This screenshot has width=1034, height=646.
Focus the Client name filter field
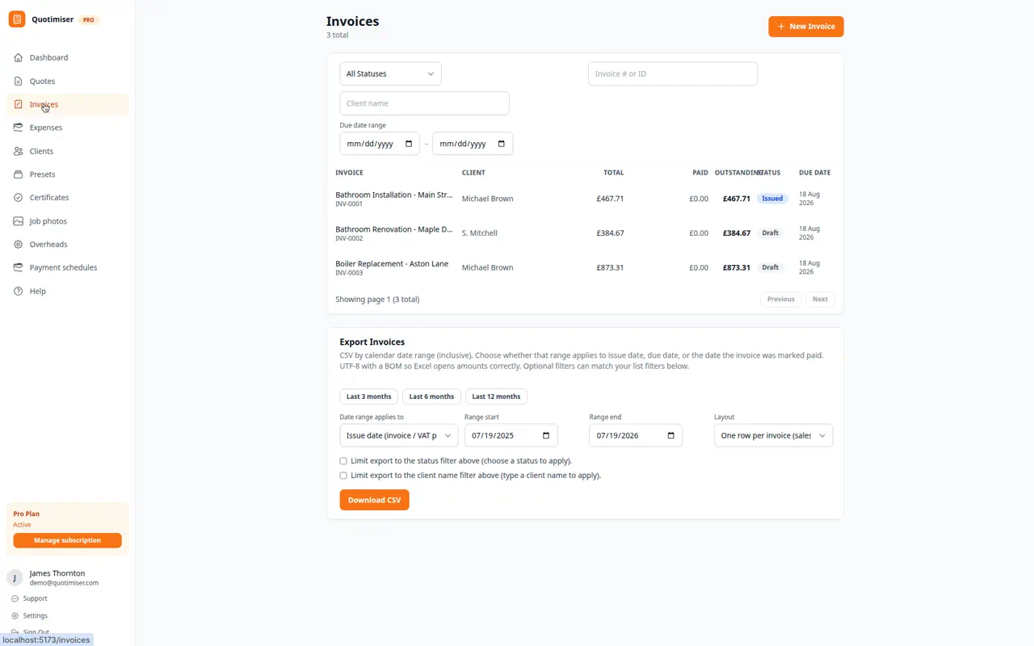click(424, 103)
